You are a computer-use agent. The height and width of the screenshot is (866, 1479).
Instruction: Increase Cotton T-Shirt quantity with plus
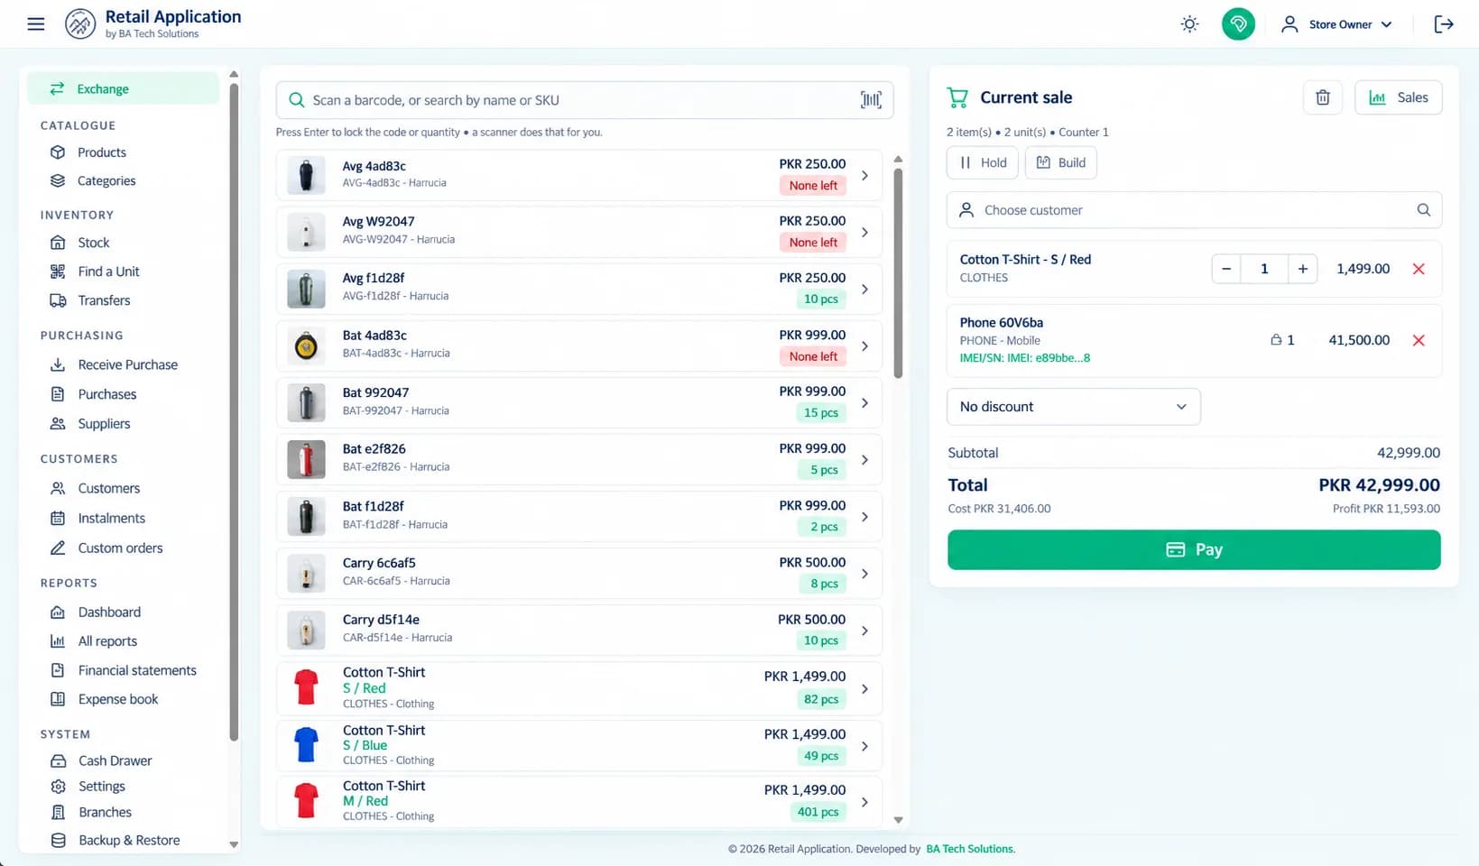[1302, 269]
